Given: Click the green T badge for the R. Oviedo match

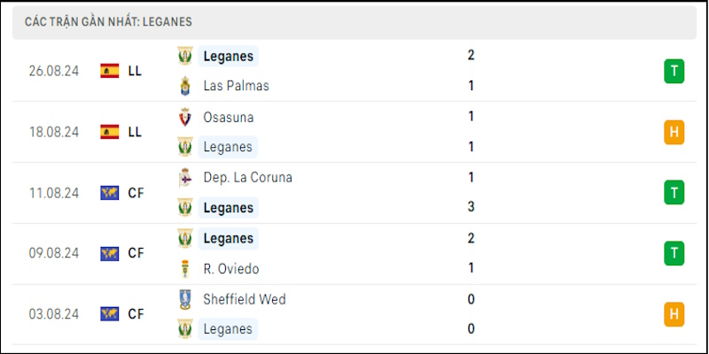Looking at the screenshot, I should (674, 253).
